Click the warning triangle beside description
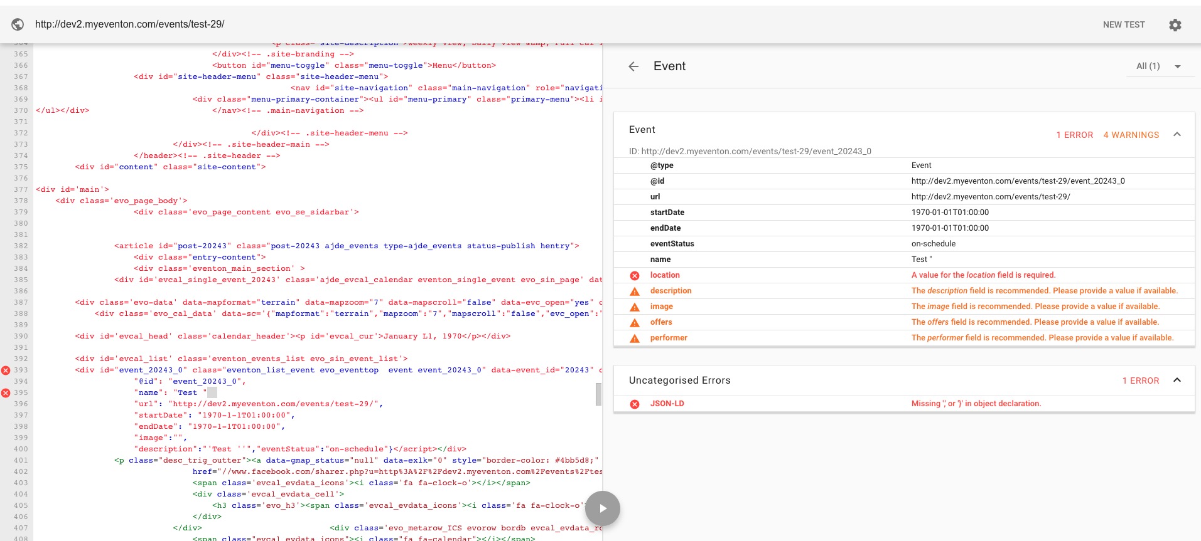The width and height of the screenshot is (1201, 541). 635,292
